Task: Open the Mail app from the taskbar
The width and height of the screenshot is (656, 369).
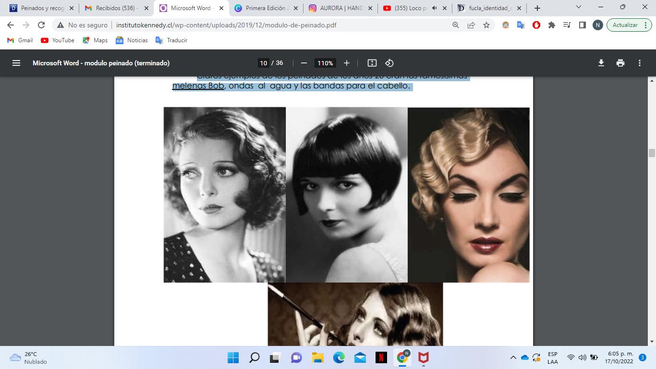Action: point(360,357)
